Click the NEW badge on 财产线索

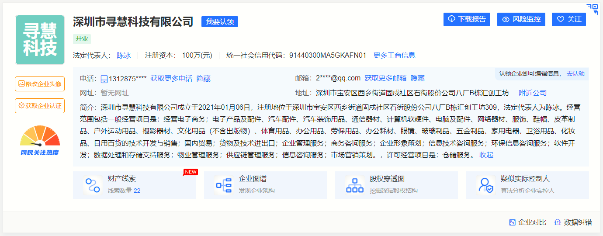191,172
